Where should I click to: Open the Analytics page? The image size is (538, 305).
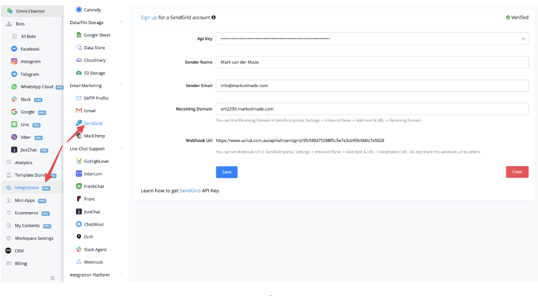[x=23, y=162]
